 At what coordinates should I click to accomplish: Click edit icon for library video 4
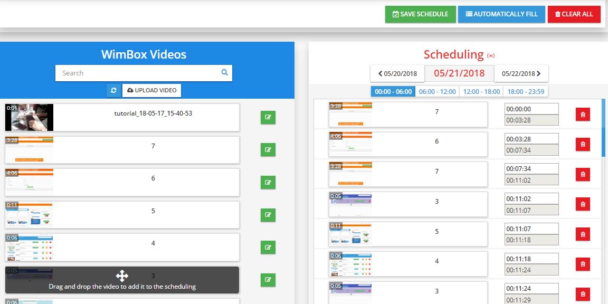click(x=268, y=248)
